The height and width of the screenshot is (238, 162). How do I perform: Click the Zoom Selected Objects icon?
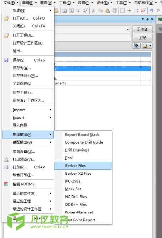pos(78,10)
